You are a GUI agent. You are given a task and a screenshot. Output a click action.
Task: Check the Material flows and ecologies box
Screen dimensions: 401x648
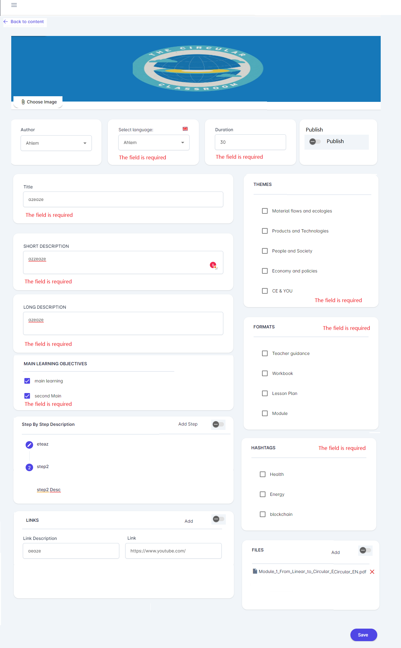click(x=265, y=211)
